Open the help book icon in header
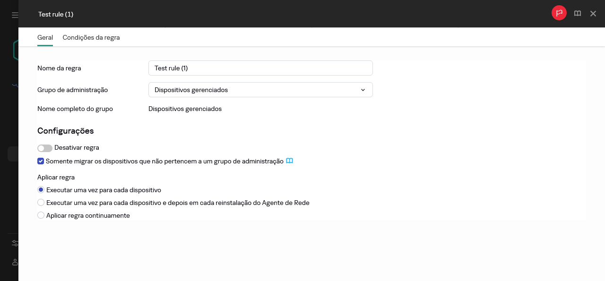This screenshot has height=281, width=605. pos(578,14)
